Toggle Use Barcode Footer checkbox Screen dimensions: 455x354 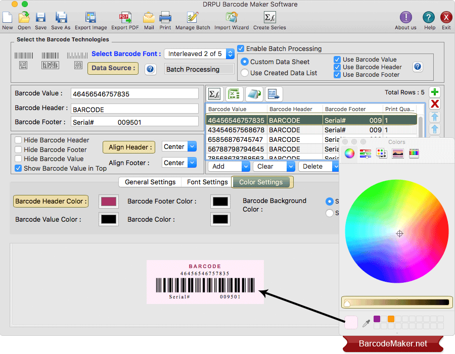(x=337, y=75)
